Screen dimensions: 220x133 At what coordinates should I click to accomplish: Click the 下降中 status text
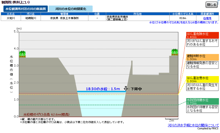pyautogui.click(x=136, y=89)
